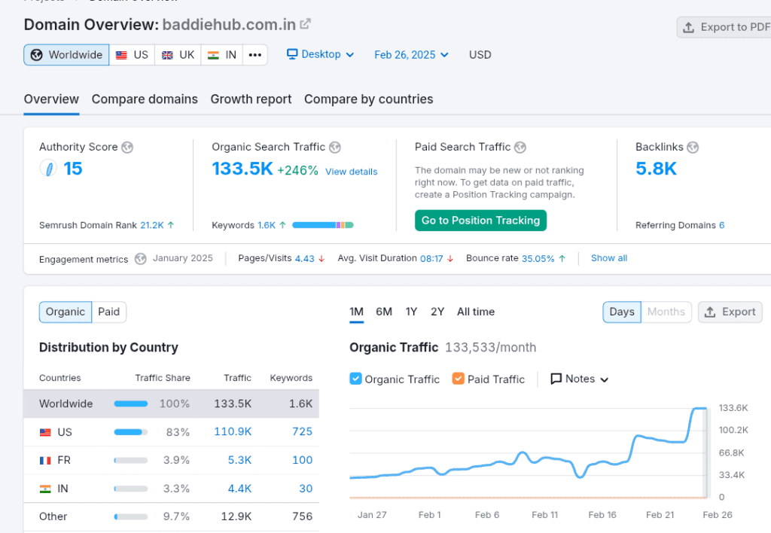Screen dimensions: 771x533
Task: Select Worldwide database
Action: pyautogui.click(x=66, y=54)
